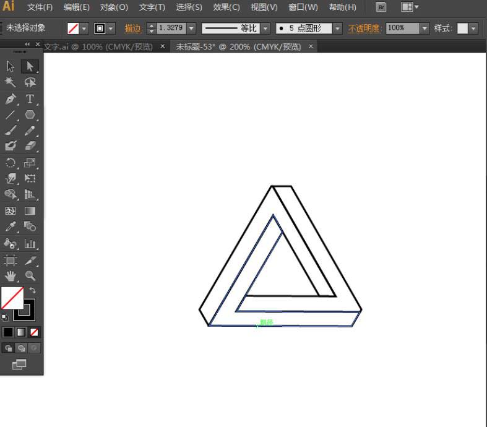This screenshot has height=427, width=487.
Task: Enable Draw Normal mode
Action: click(x=9, y=348)
